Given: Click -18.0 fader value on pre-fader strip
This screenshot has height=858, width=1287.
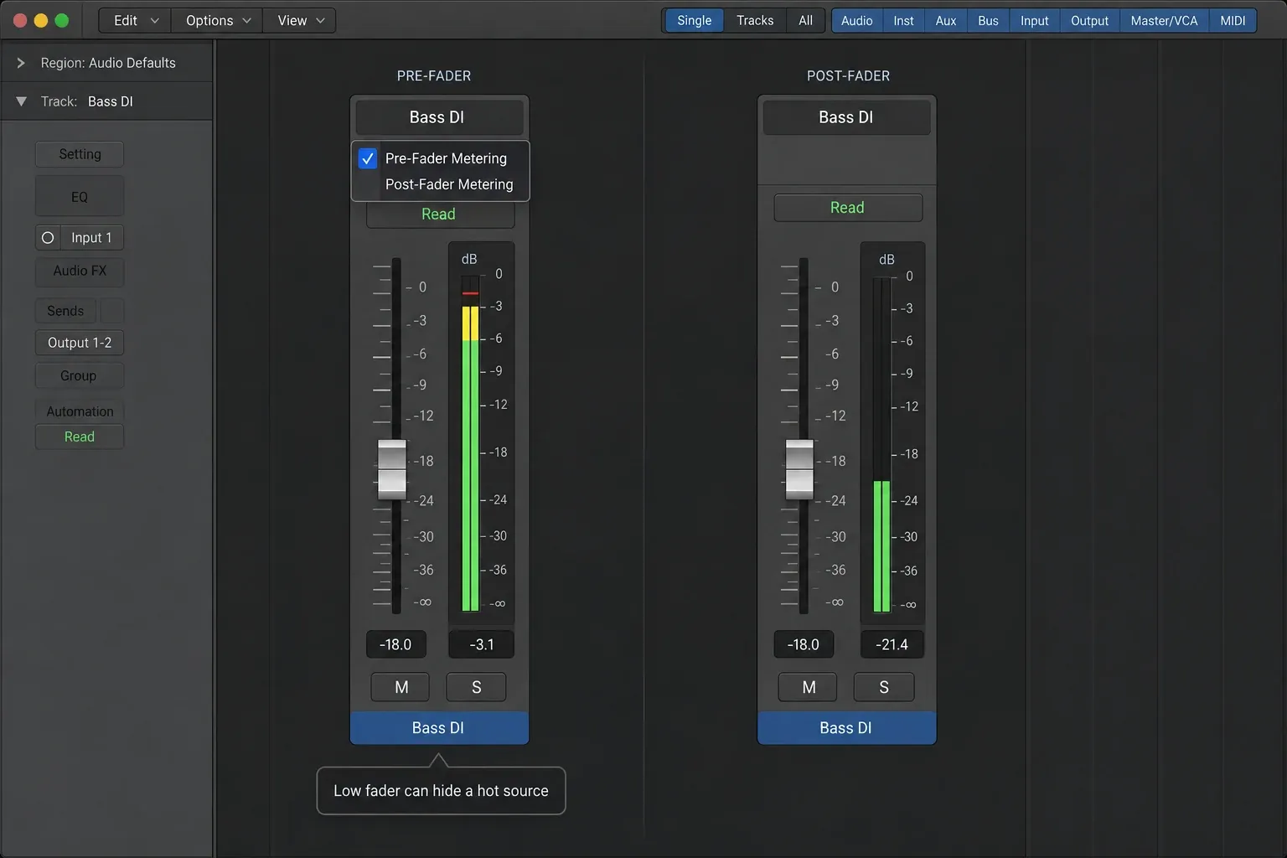Looking at the screenshot, I should click(x=395, y=644).
